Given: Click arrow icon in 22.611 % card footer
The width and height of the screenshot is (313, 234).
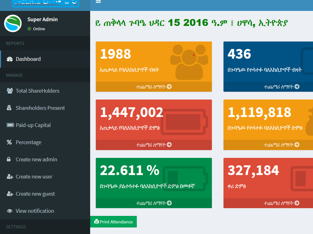Looking at the screenshot, I should (169, 203).
